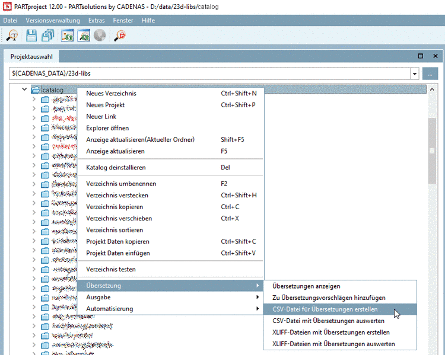Open the path combo box dropdown arrow

[415, 73]
